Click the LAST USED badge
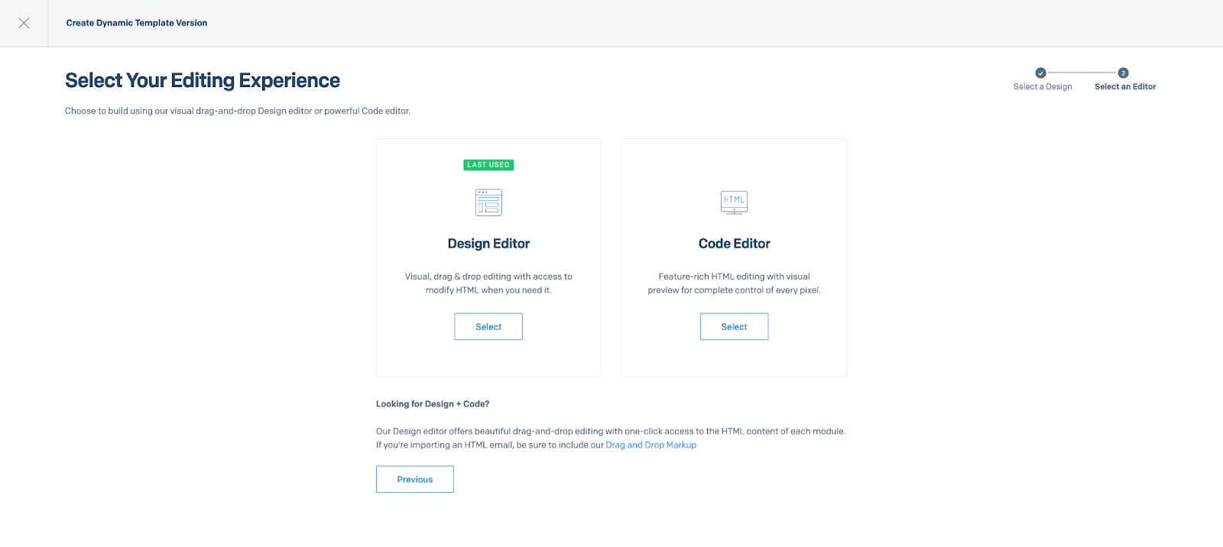 point(488,164)
